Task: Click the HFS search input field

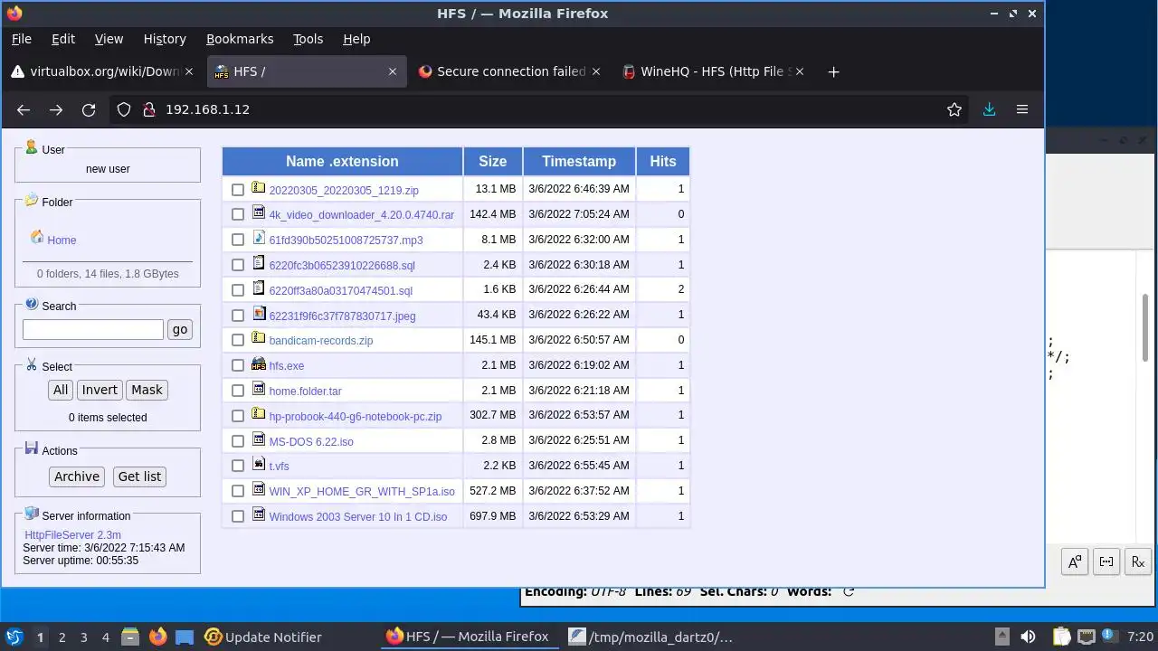Action: 93,329
